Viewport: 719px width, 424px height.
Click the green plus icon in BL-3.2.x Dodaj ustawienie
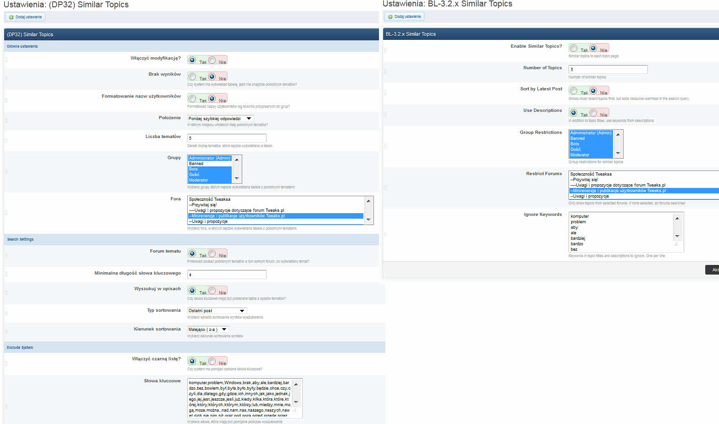pyautogui.click(x=390, y=17)
